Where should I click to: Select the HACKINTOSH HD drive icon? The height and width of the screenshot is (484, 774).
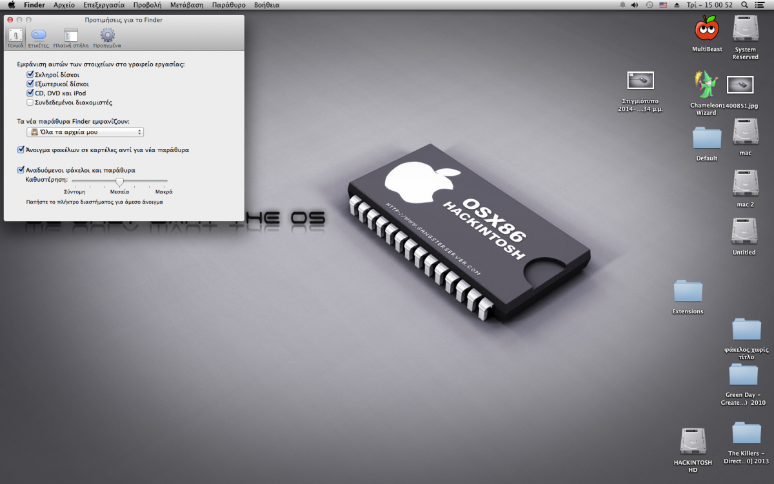coord(693,442)
